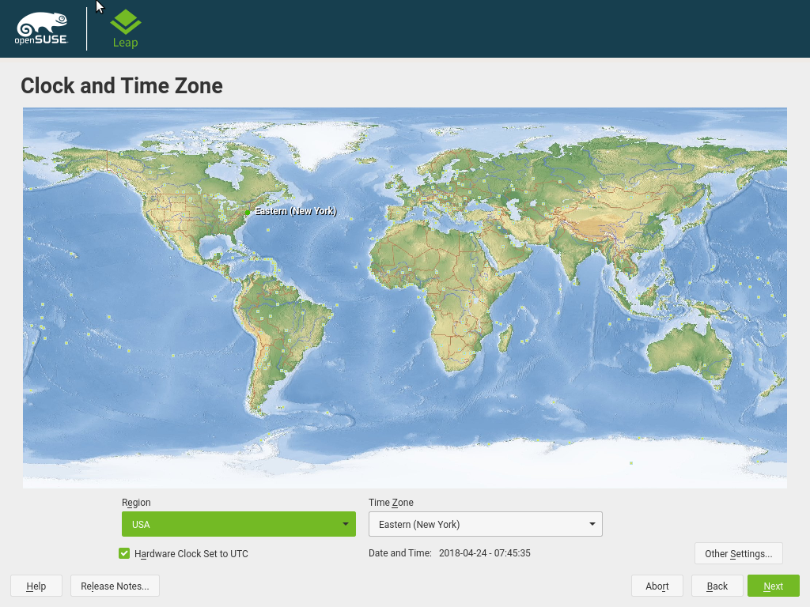
Task: Open the Release Notes
Action: point(115,586)
